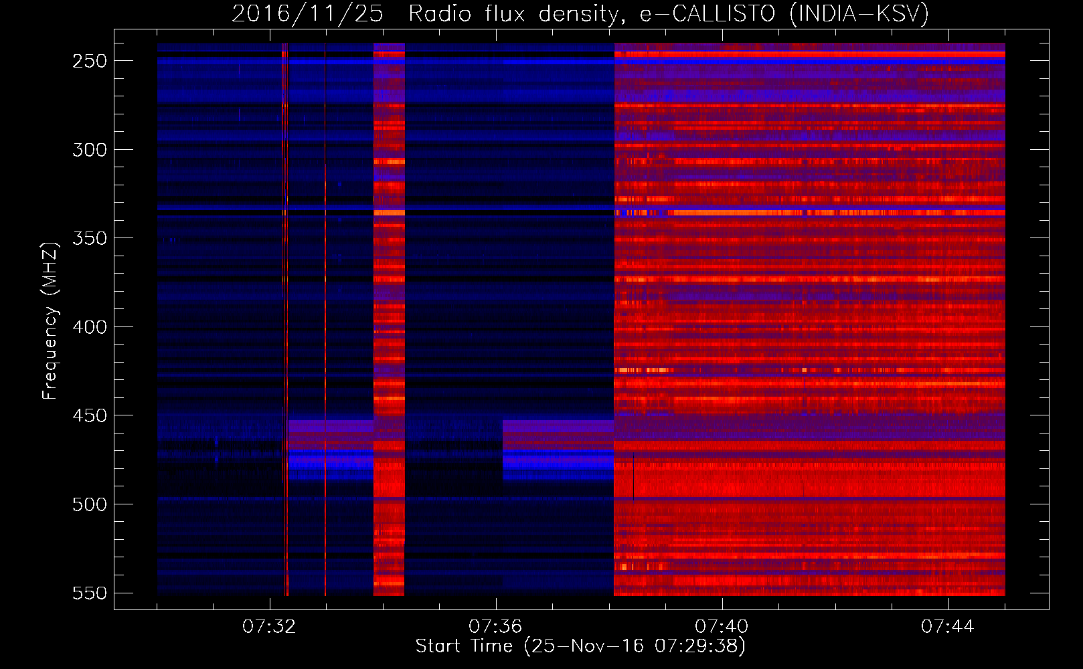Click the 07:36 time tick label
The height and width of the screenshot is (669, 1083).
(x=495, y=627)
